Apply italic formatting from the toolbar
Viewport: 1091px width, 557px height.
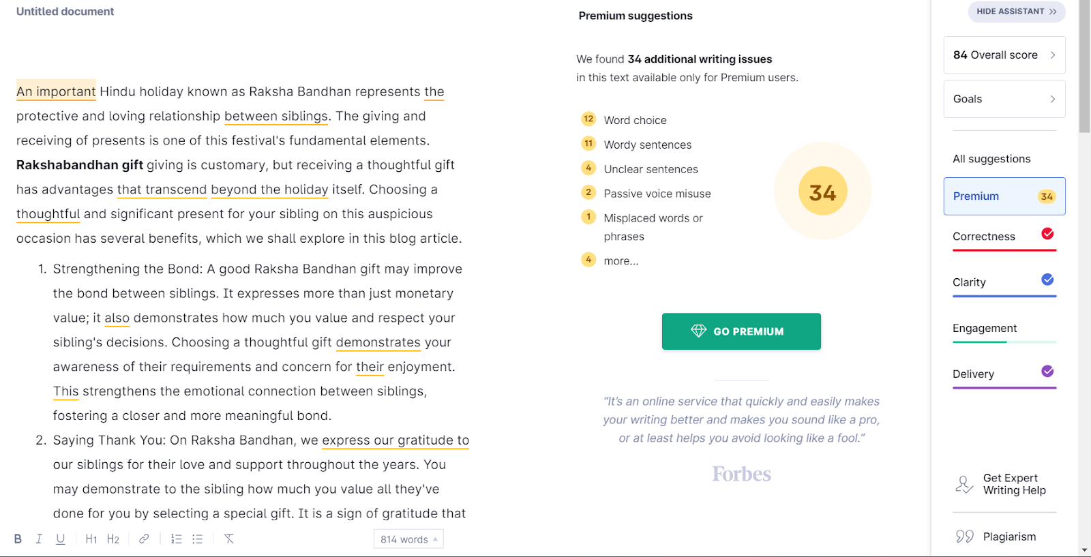(x=39, y=539)
